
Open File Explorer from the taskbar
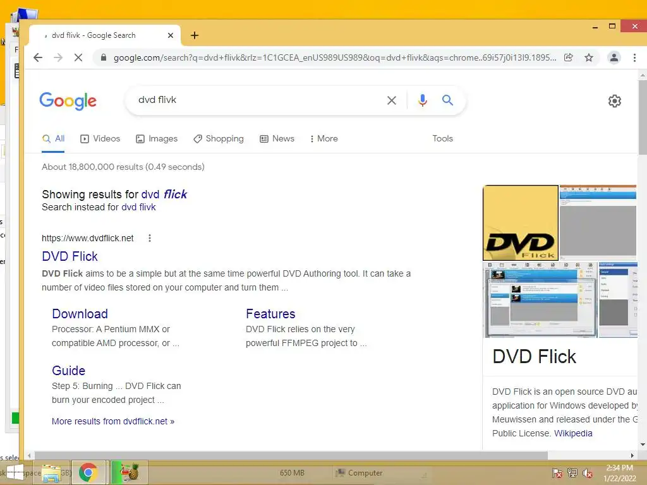[51, 472]
